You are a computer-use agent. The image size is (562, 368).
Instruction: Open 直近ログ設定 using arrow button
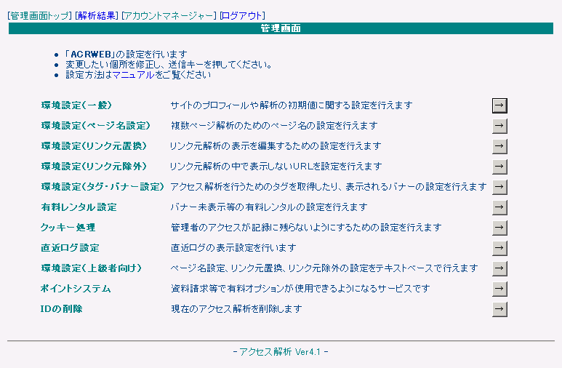(x=499, y=248)
